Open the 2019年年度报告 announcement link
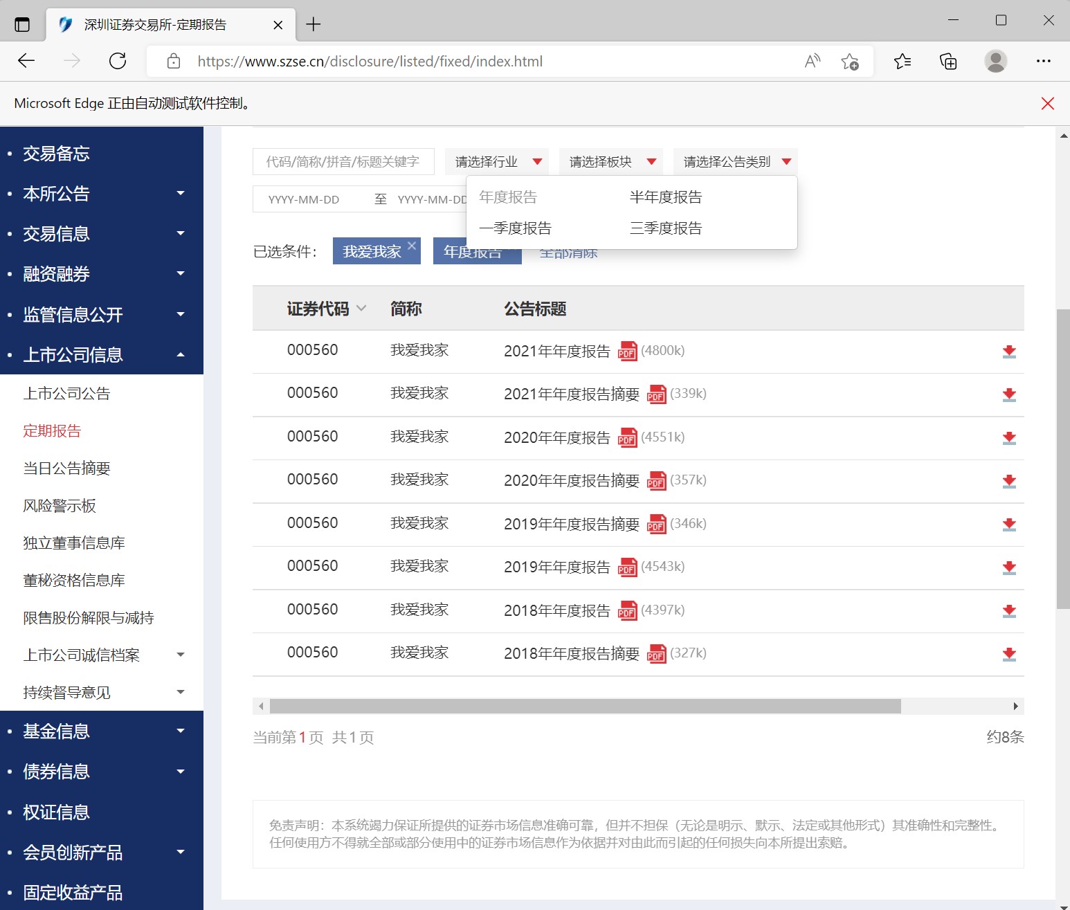Viewport: 1070px width, 910px height. (557, 567)
